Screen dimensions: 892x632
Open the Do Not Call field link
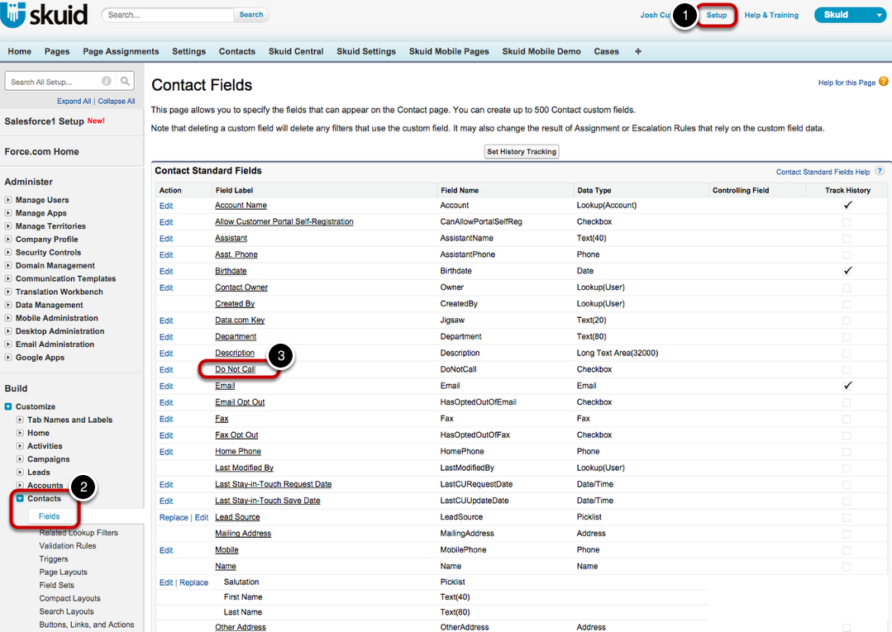coord(235,369)
